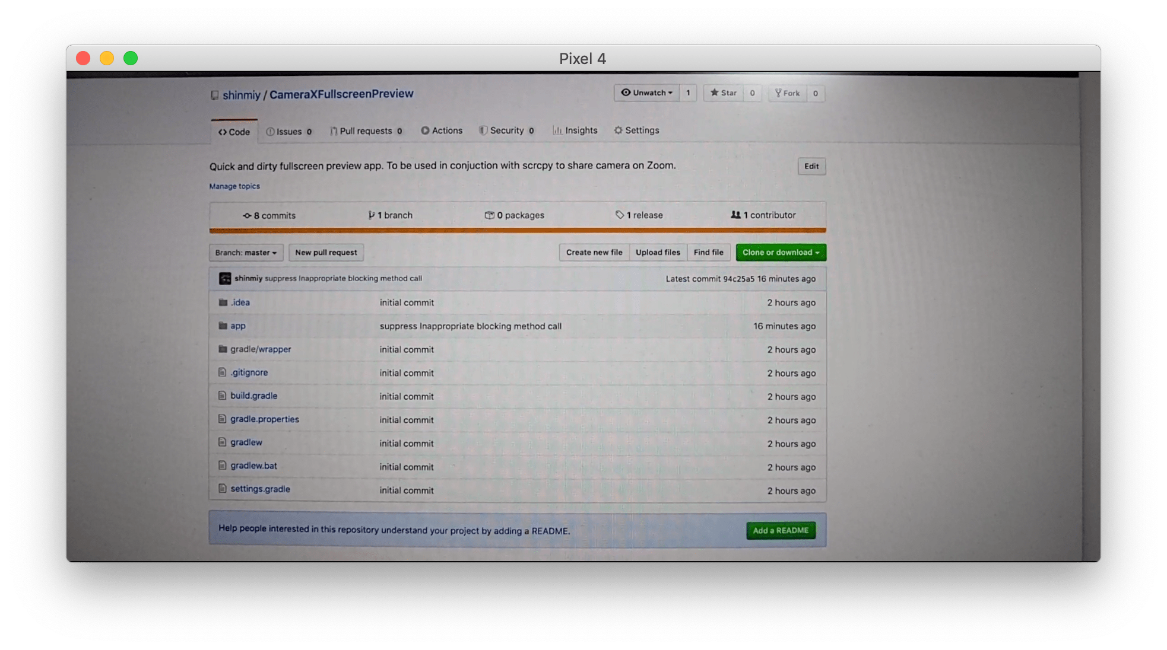Open the Clone or download dropdown
Screen dimensions: 1167x650
[781, 253]
